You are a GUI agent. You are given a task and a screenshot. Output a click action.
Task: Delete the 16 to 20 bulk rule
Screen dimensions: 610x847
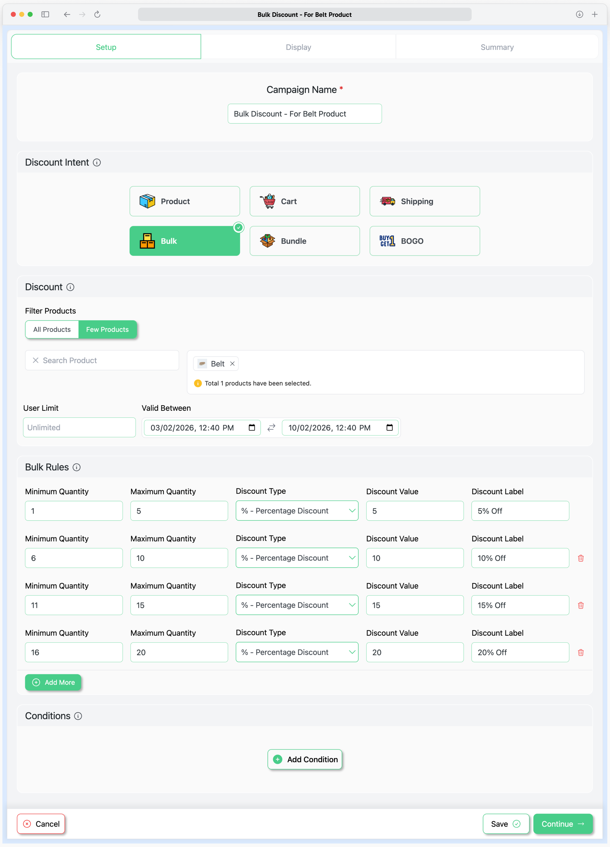(x=580, y=652)
